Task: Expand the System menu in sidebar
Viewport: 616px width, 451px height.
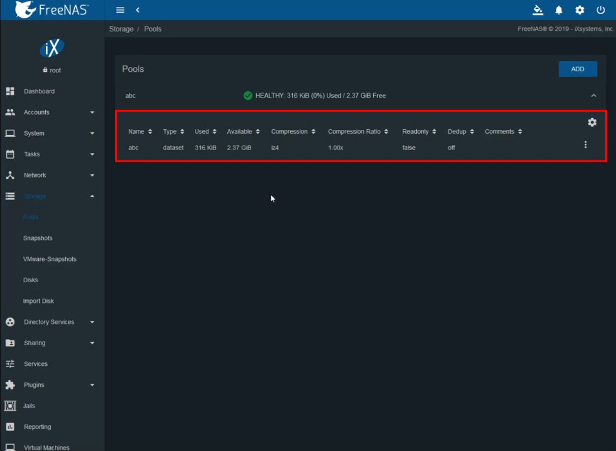Action: [x=34, y=133]
